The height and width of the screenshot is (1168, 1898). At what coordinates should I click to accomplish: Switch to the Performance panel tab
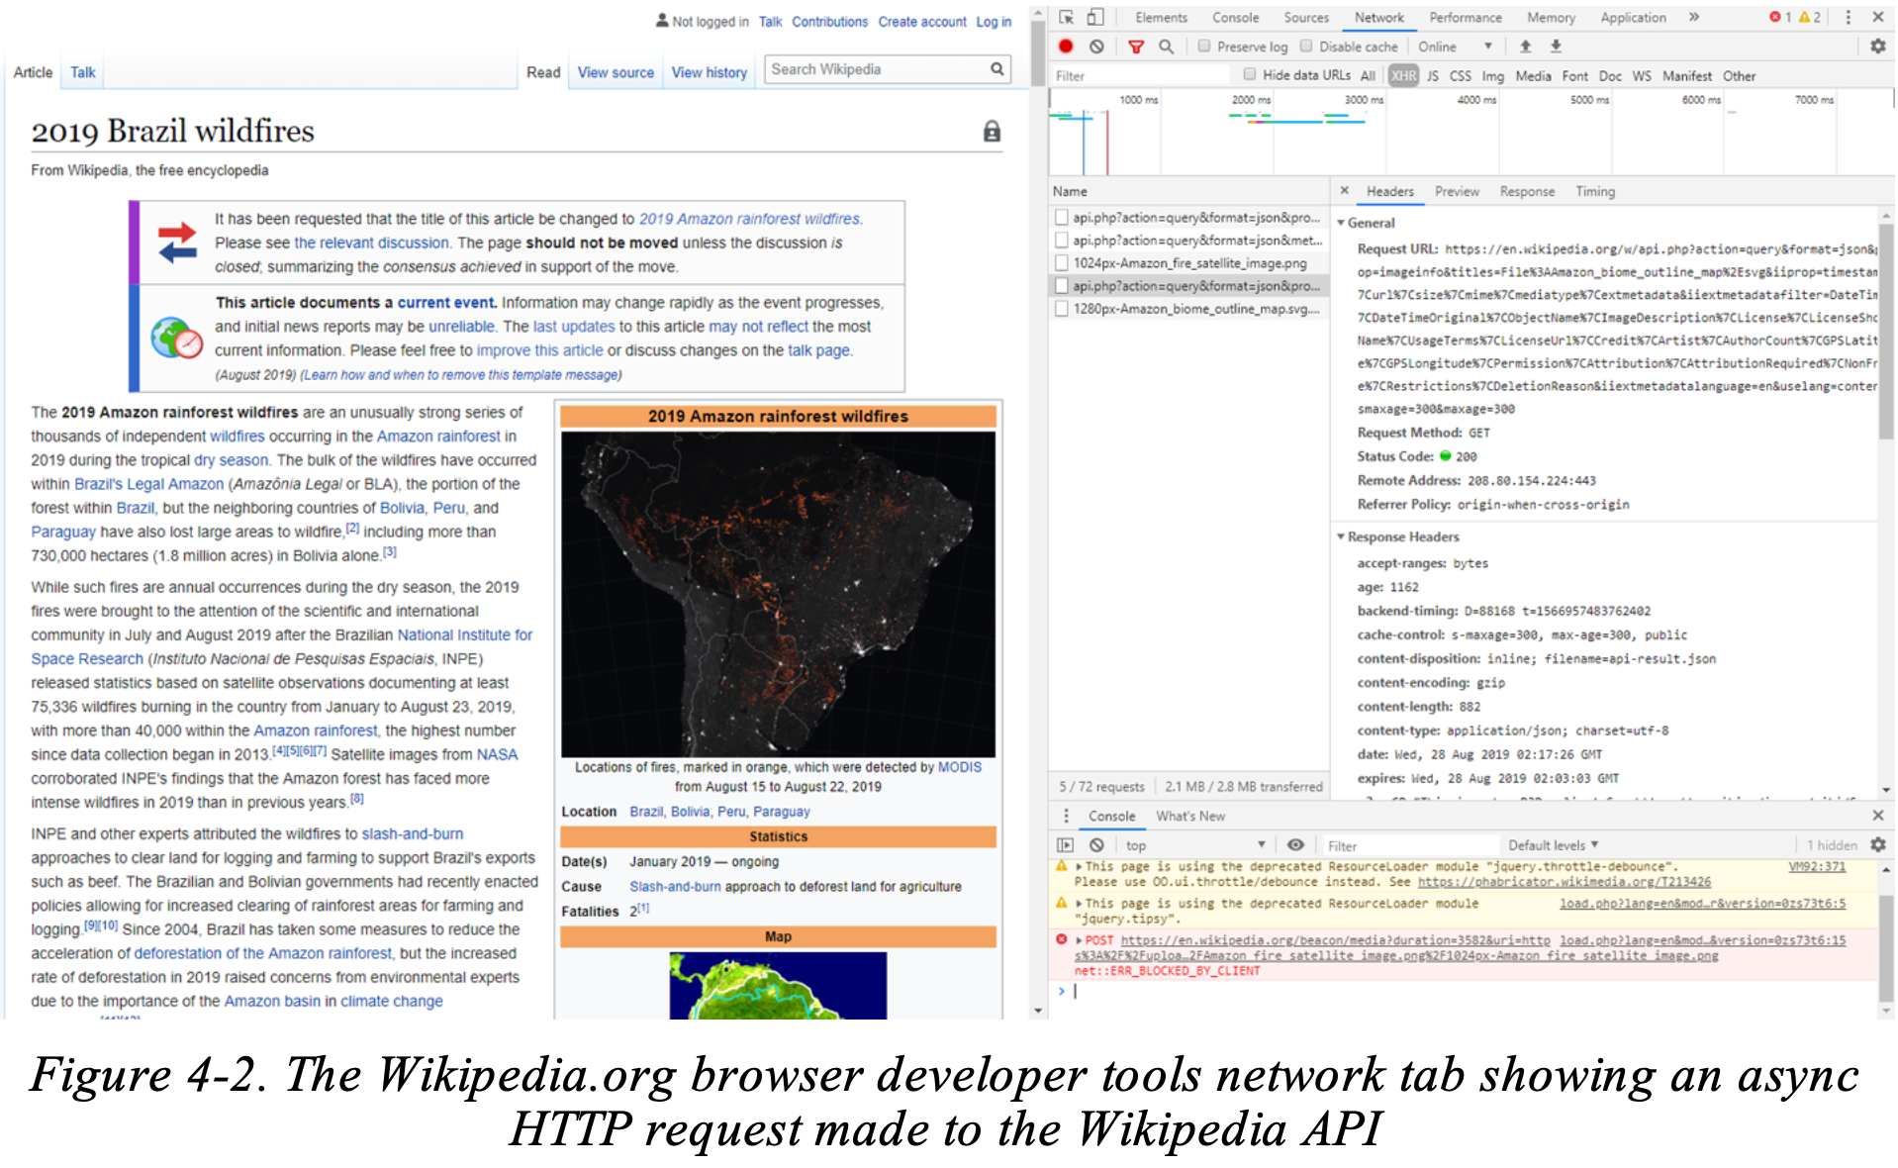tap(1465, 17)
